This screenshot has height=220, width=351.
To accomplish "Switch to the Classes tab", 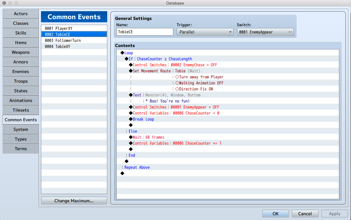I will 20,23.
